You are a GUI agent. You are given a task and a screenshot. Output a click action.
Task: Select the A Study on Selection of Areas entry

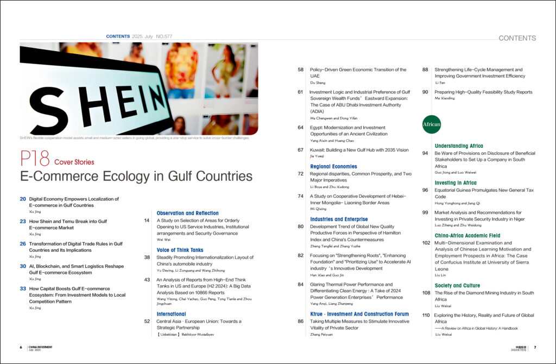203,227
